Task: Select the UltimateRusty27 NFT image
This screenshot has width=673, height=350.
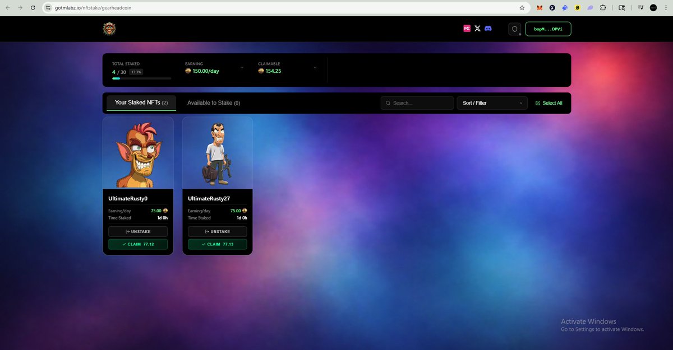Action: click(218, 152)
